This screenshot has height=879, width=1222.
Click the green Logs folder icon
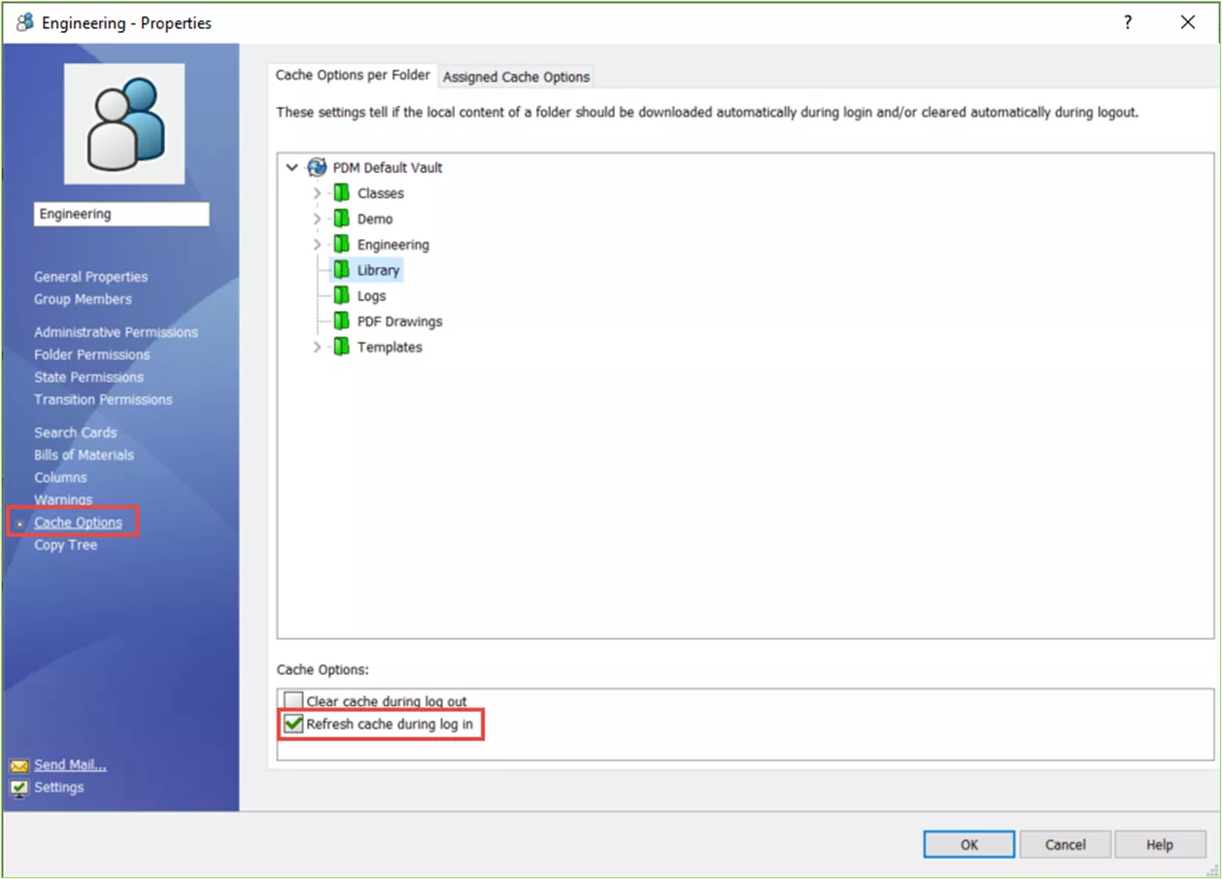pyautogui.click(x=341, y=295)
